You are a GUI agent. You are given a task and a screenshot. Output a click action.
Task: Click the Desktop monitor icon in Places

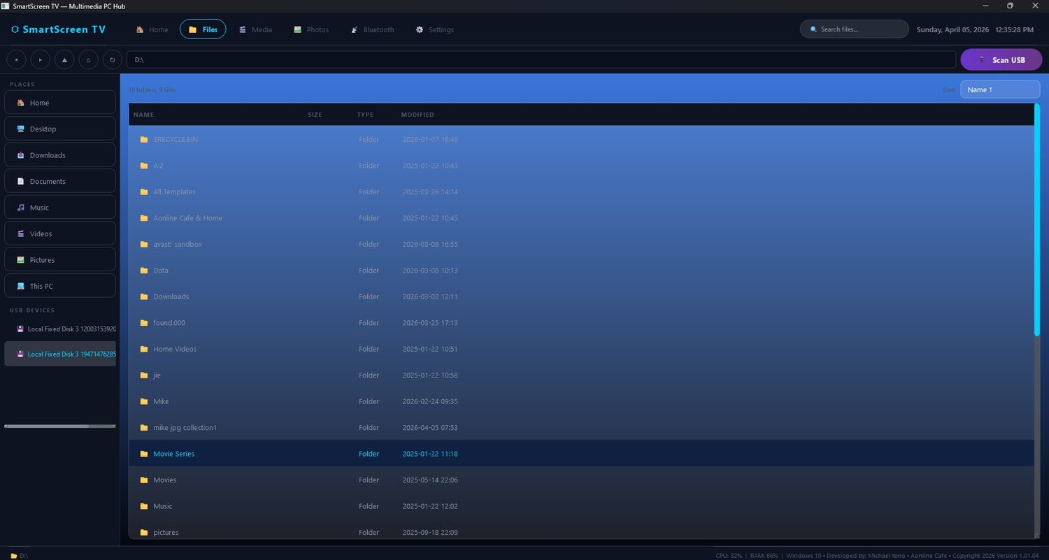(x=21, y=129)
